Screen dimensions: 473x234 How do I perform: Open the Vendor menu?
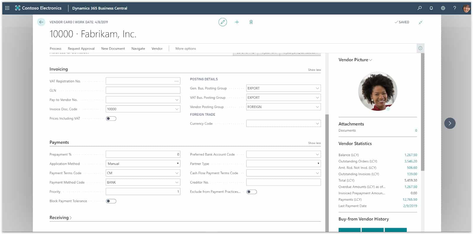pyautogui.click(x=157, y=48)
